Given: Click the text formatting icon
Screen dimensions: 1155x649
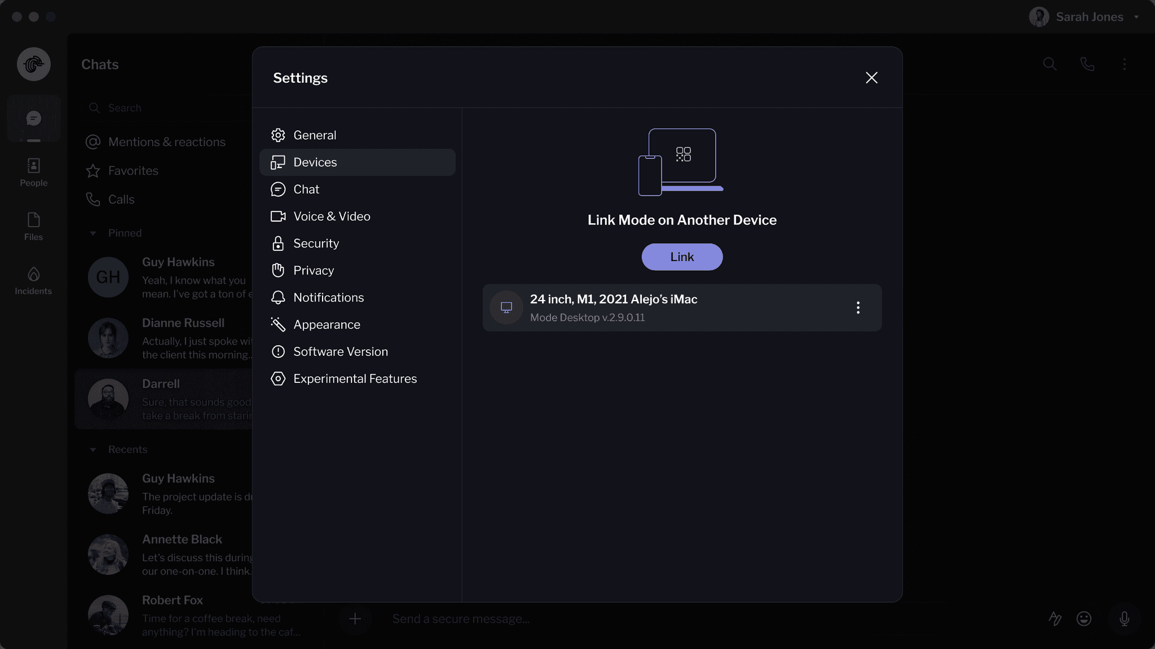Looking at the screenshot, I should (1055, 619).
